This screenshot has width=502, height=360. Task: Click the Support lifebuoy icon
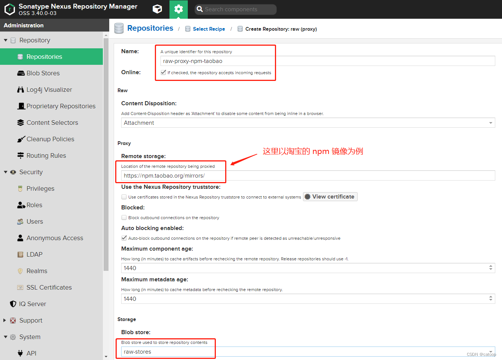point(13,320)
